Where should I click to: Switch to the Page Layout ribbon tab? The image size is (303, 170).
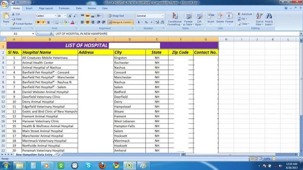pos(46,8)
